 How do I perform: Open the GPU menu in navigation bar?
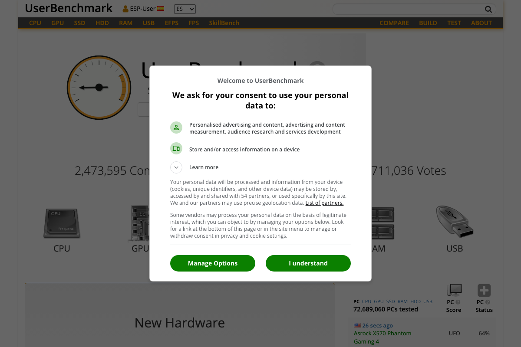click(x=57, y=23)
